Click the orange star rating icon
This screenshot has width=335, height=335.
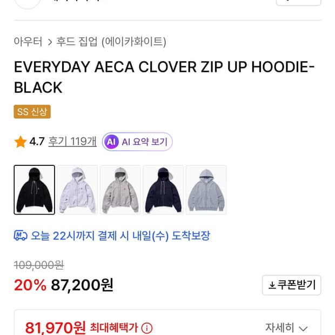[x=21, y=142]
